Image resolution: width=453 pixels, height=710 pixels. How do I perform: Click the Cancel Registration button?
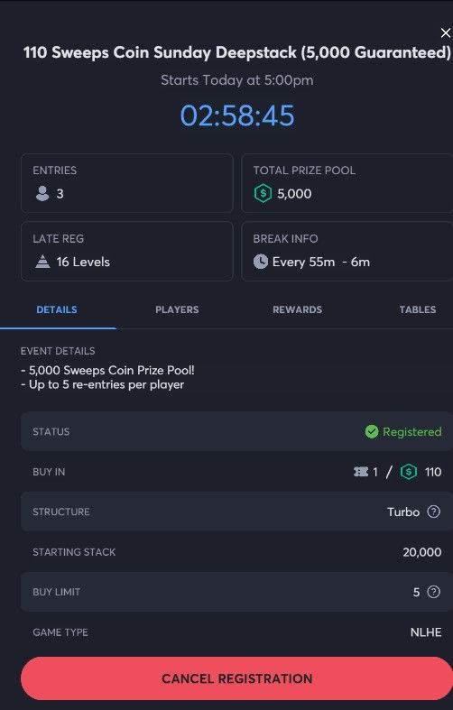pos(237,678)
